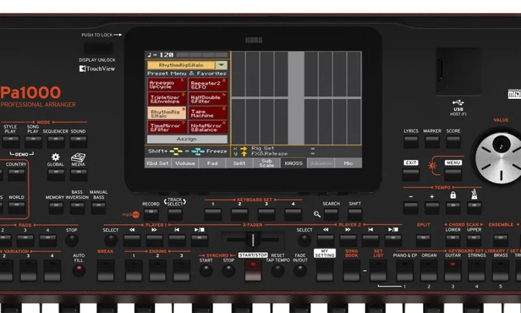Decrease tempo with the minus button
521x313 pixels.
(x=411, y=208)
